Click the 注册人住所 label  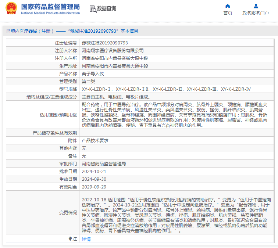tap(66, 58)
